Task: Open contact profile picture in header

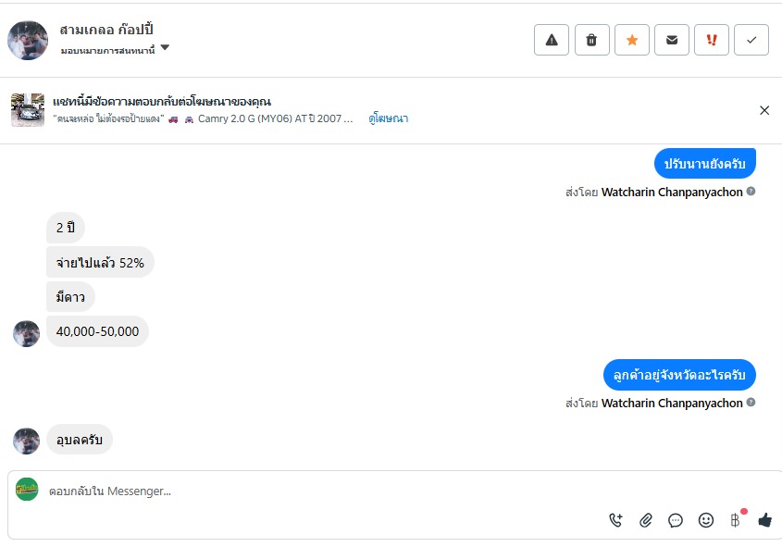Action: [28, 40]
